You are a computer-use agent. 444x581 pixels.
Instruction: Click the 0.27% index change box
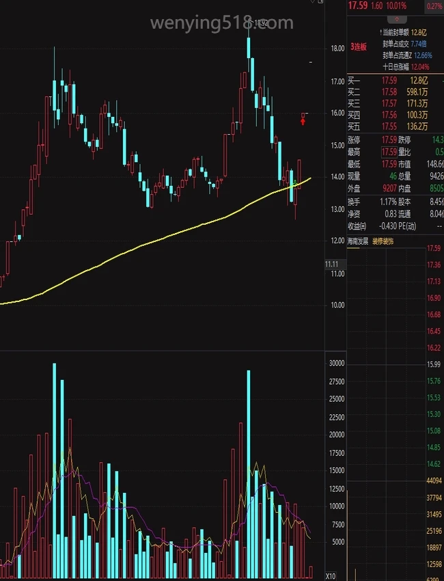(434, 6)
